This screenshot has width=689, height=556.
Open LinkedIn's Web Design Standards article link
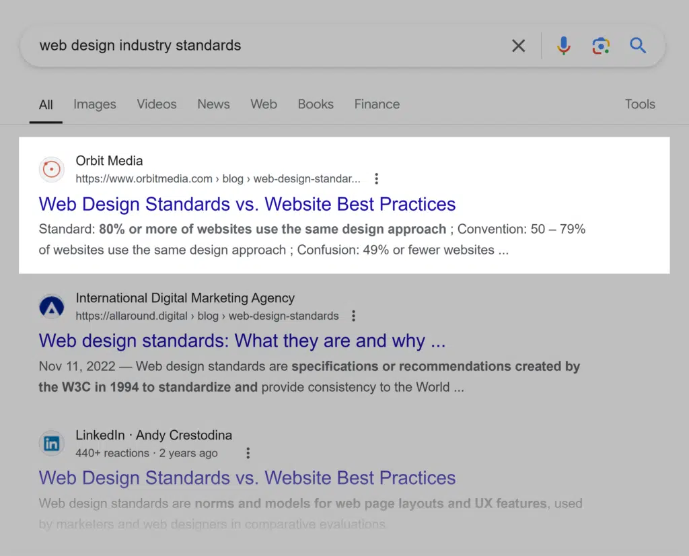coord(247,479)
